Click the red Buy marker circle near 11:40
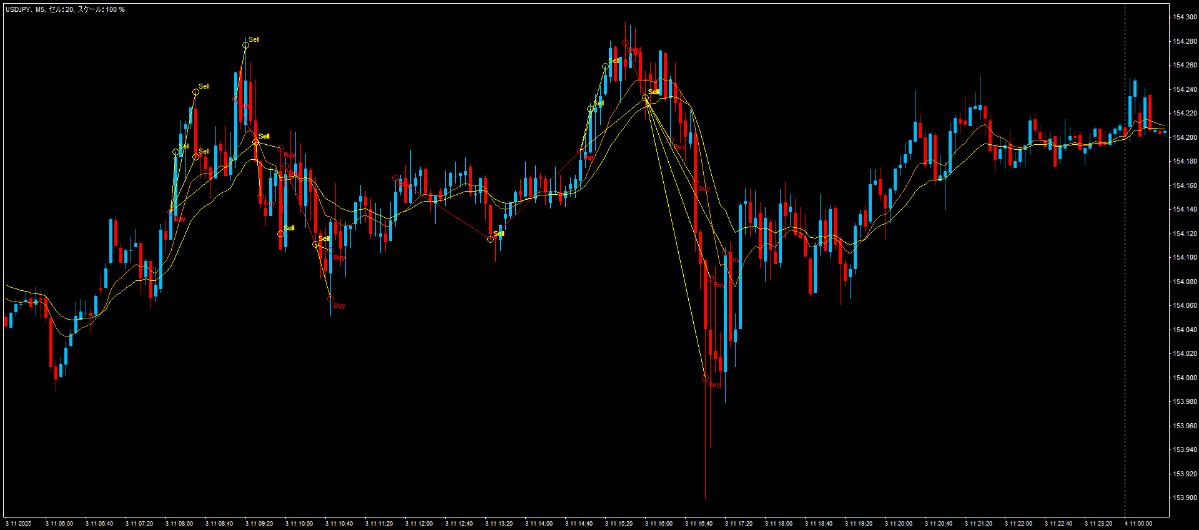 pos(395,178)
